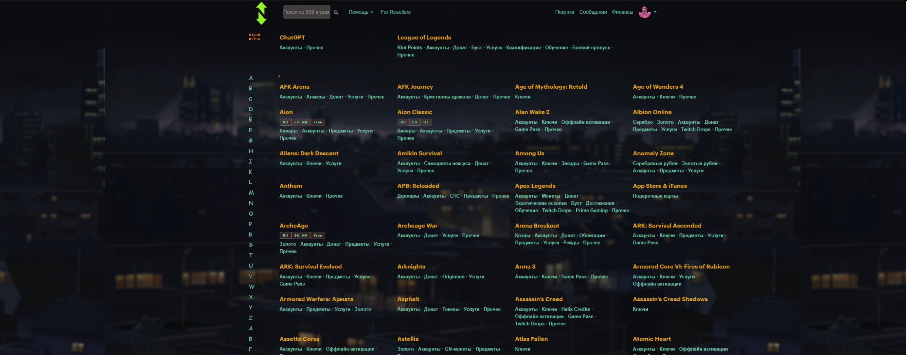Select the Free tag under Aion
The height and width of the screenshot is (355, 907).
click(318, 122)
